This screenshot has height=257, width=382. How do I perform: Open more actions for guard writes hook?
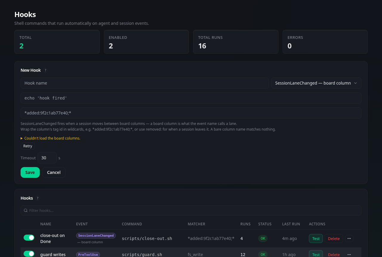coord(349,254)
